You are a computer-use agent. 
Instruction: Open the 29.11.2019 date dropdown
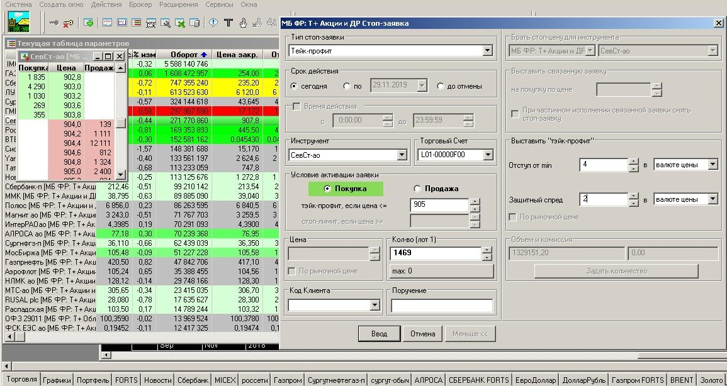tap(422, 86)
